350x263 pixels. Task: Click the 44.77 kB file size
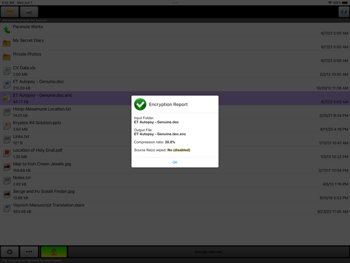point(20,102)
